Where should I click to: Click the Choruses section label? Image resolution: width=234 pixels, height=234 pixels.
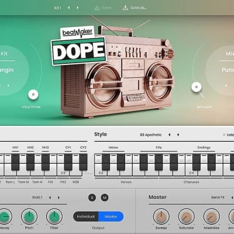pyautogui.click(x=191, y=182)
